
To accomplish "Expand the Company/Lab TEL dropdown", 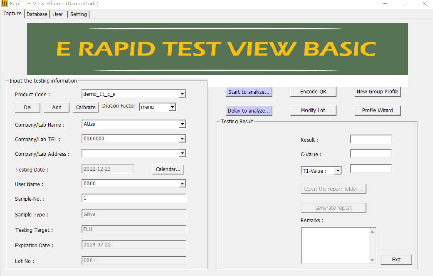I will coord(182,139).
